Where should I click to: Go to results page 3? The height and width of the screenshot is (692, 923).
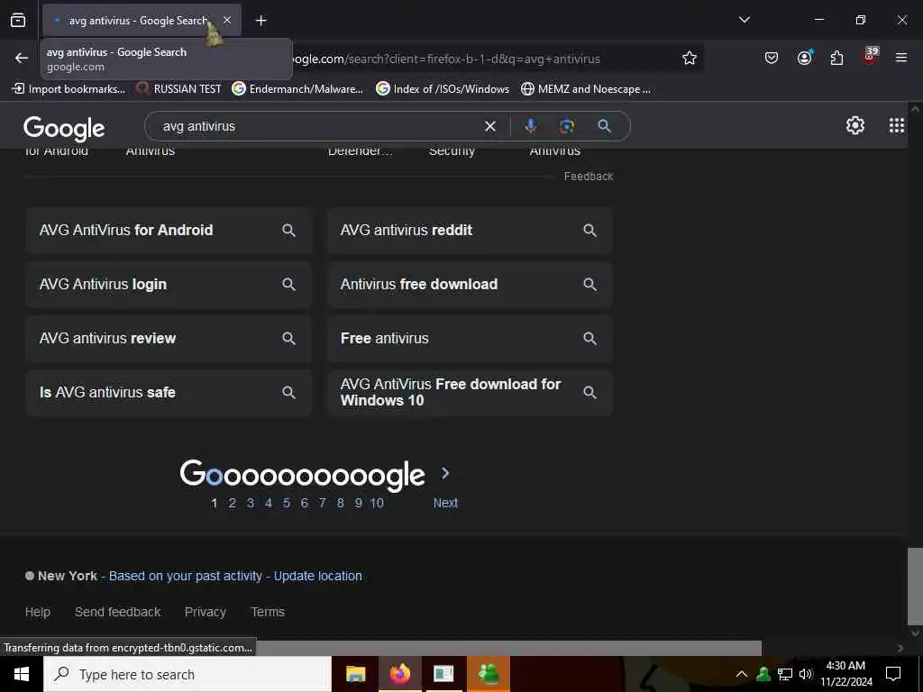(251, 503)
